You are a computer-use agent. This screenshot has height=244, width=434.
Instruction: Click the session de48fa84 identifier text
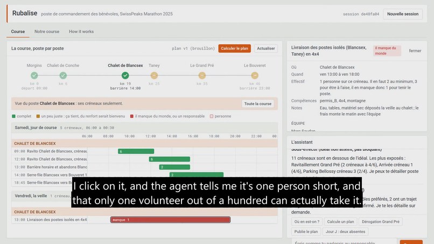(x=361, y=14)
